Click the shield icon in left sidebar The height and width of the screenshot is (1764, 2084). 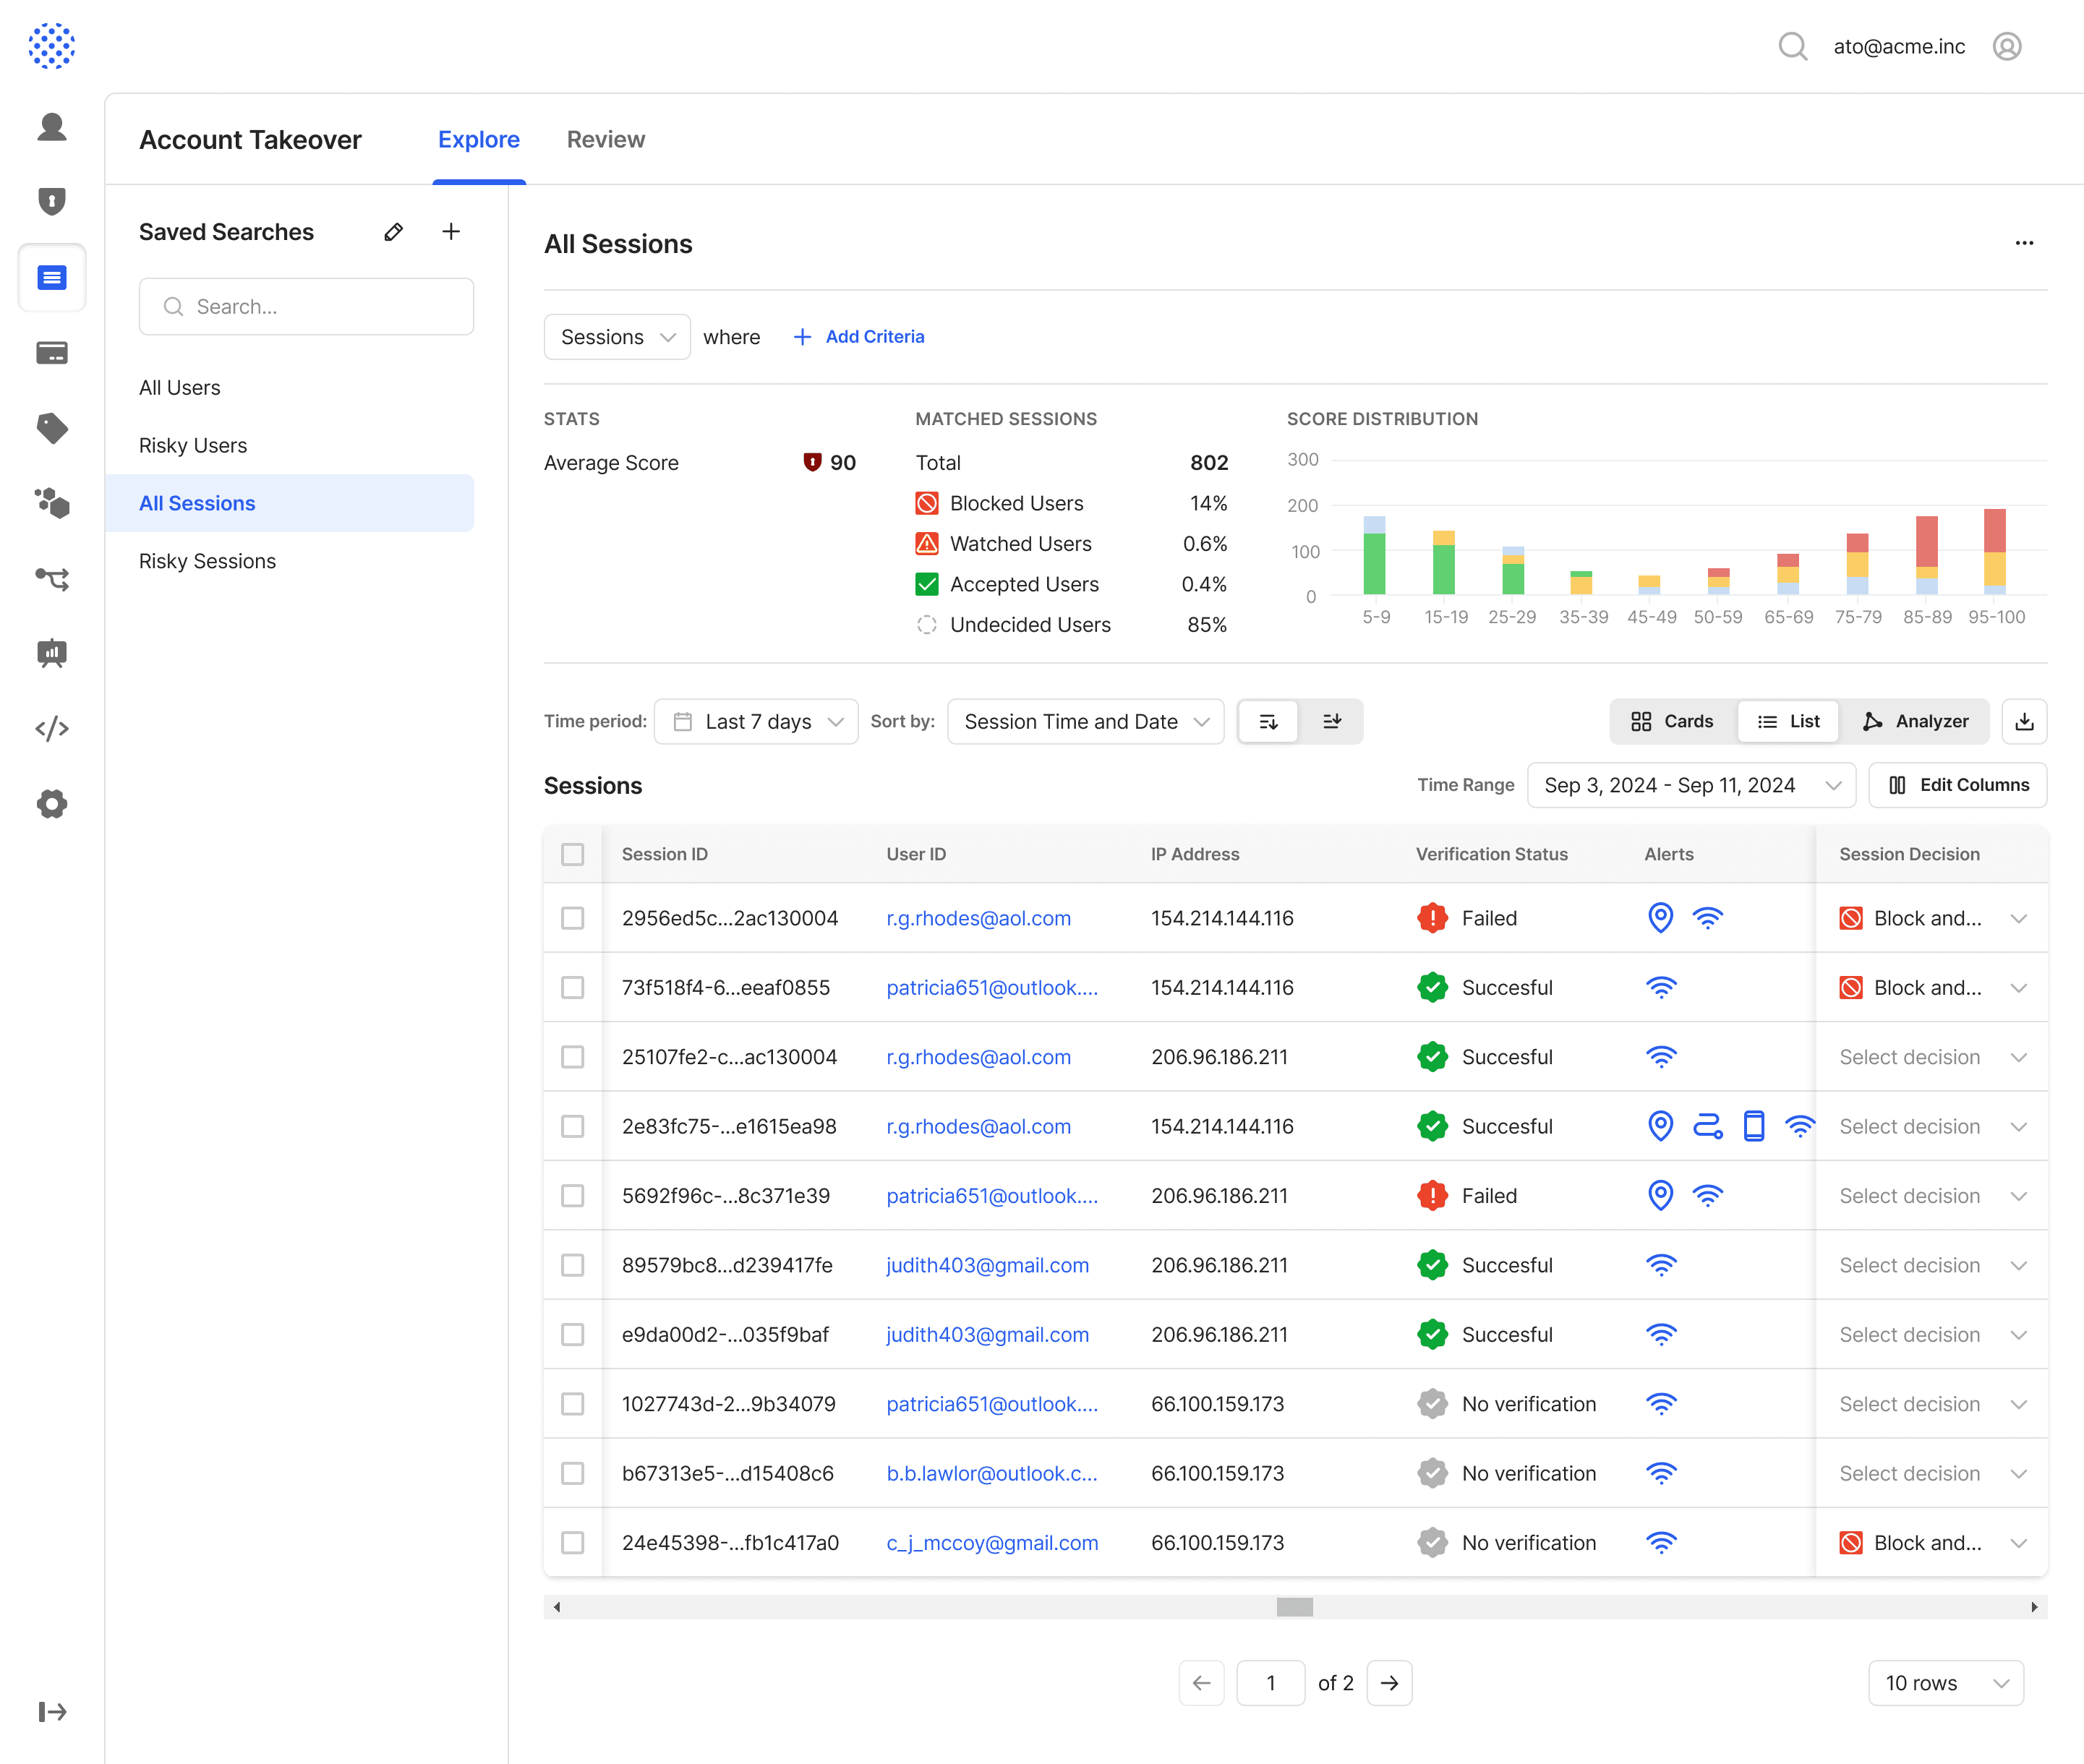52,201
